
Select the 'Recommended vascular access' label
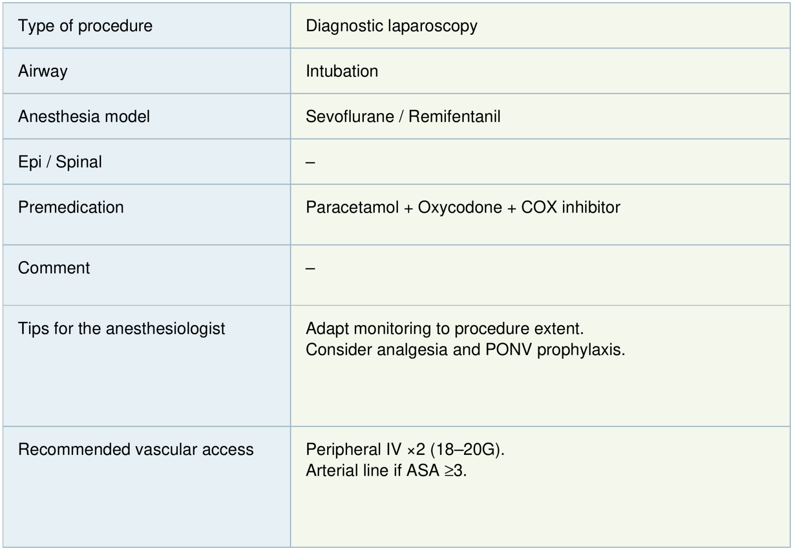click(x=136, y=449)
